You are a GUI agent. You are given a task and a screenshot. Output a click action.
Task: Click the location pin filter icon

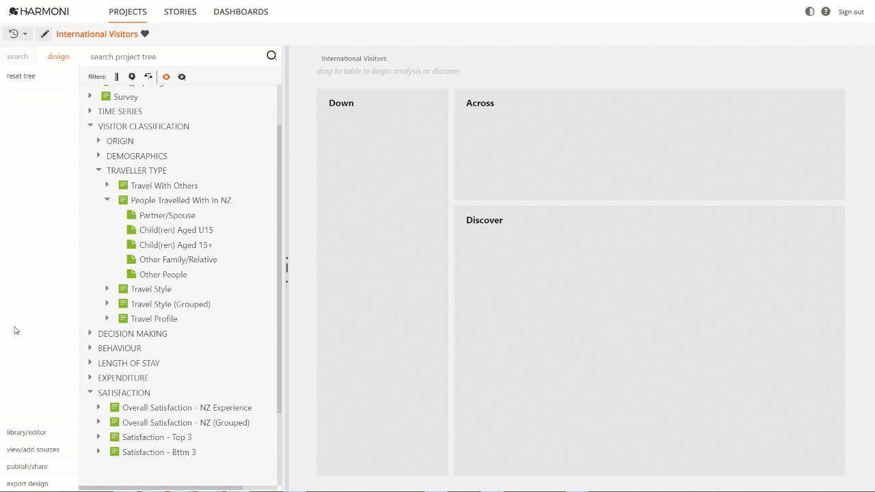tap(132, 77)
